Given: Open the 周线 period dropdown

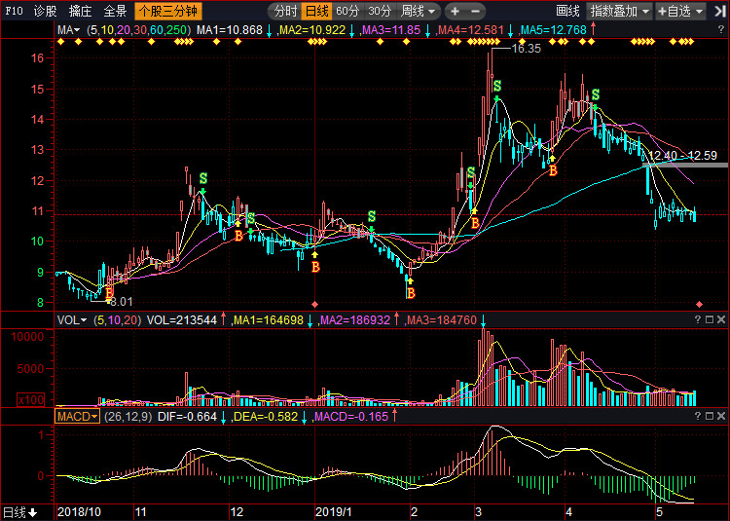Looking at the screenshot, I should pyautogui.click(x=420, y=12).
